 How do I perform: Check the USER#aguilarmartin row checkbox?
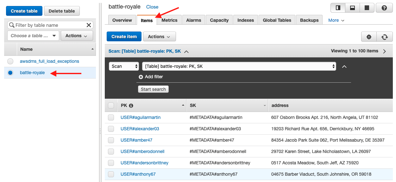tap(111, 117)
